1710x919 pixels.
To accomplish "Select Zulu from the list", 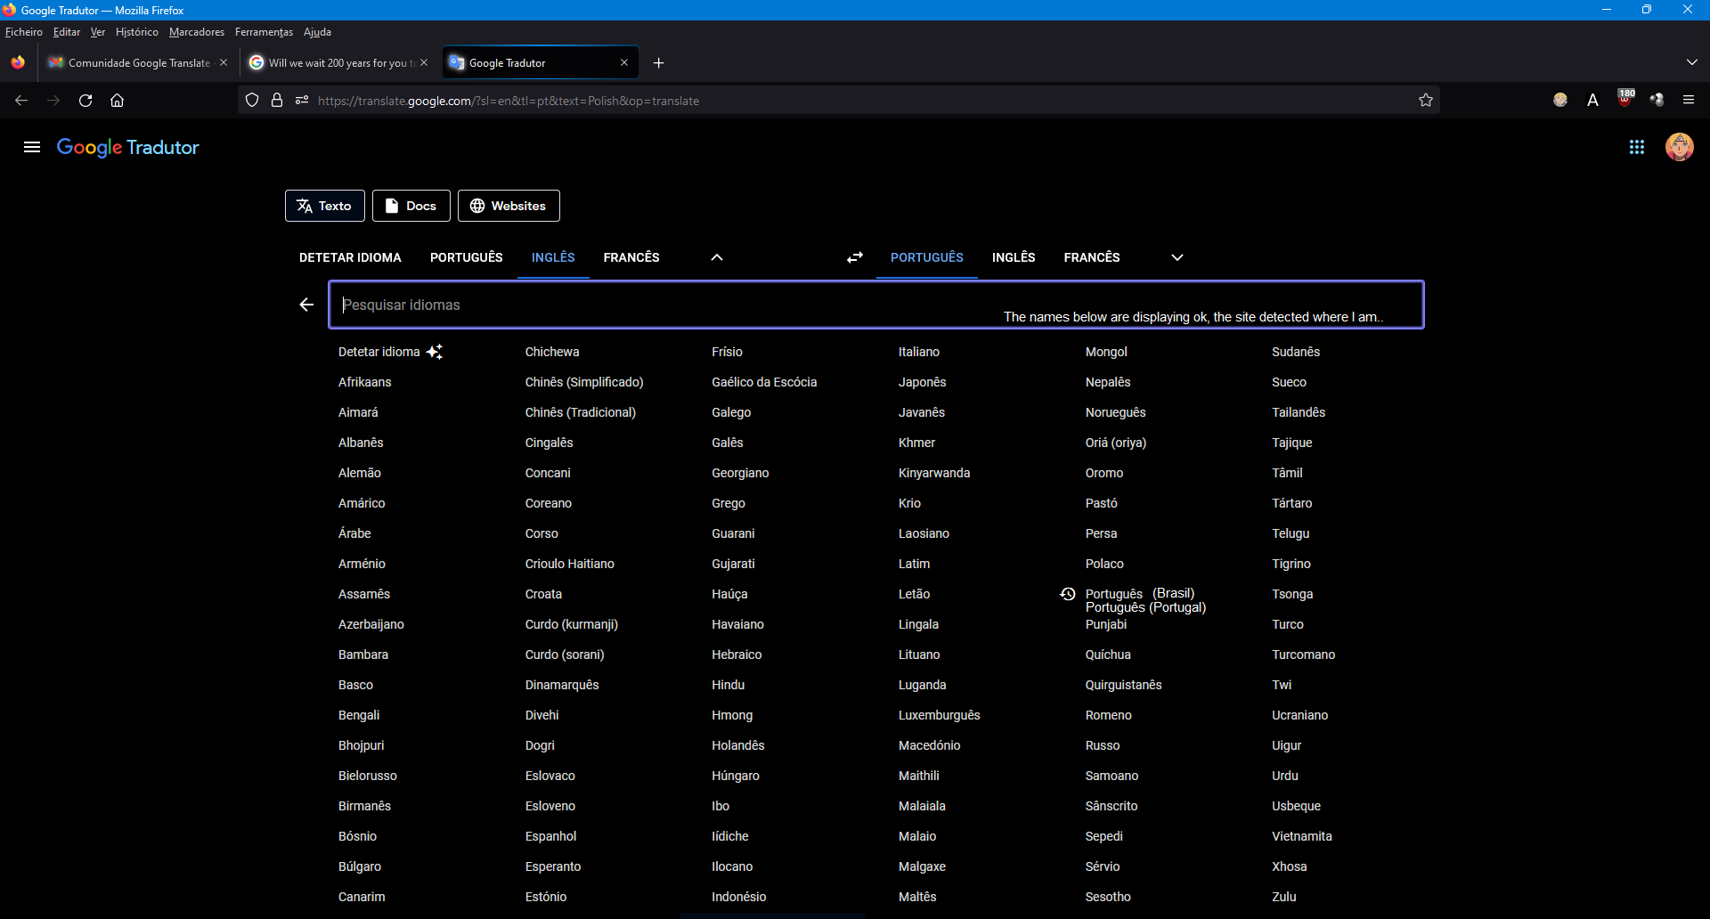I will point(1284,897).
